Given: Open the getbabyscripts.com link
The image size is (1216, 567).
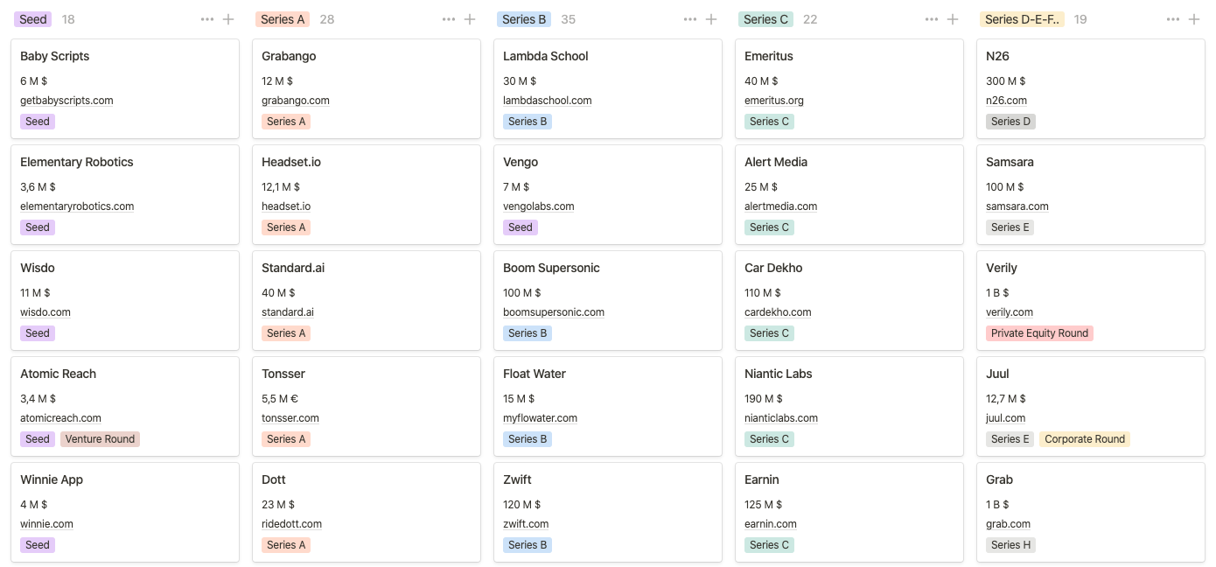Looking at the screenshot, I should pyautogui.click(x=66, y=101).
